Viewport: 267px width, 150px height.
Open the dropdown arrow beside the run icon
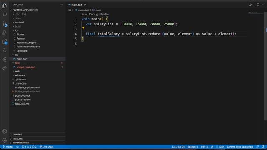coord(254,5)
